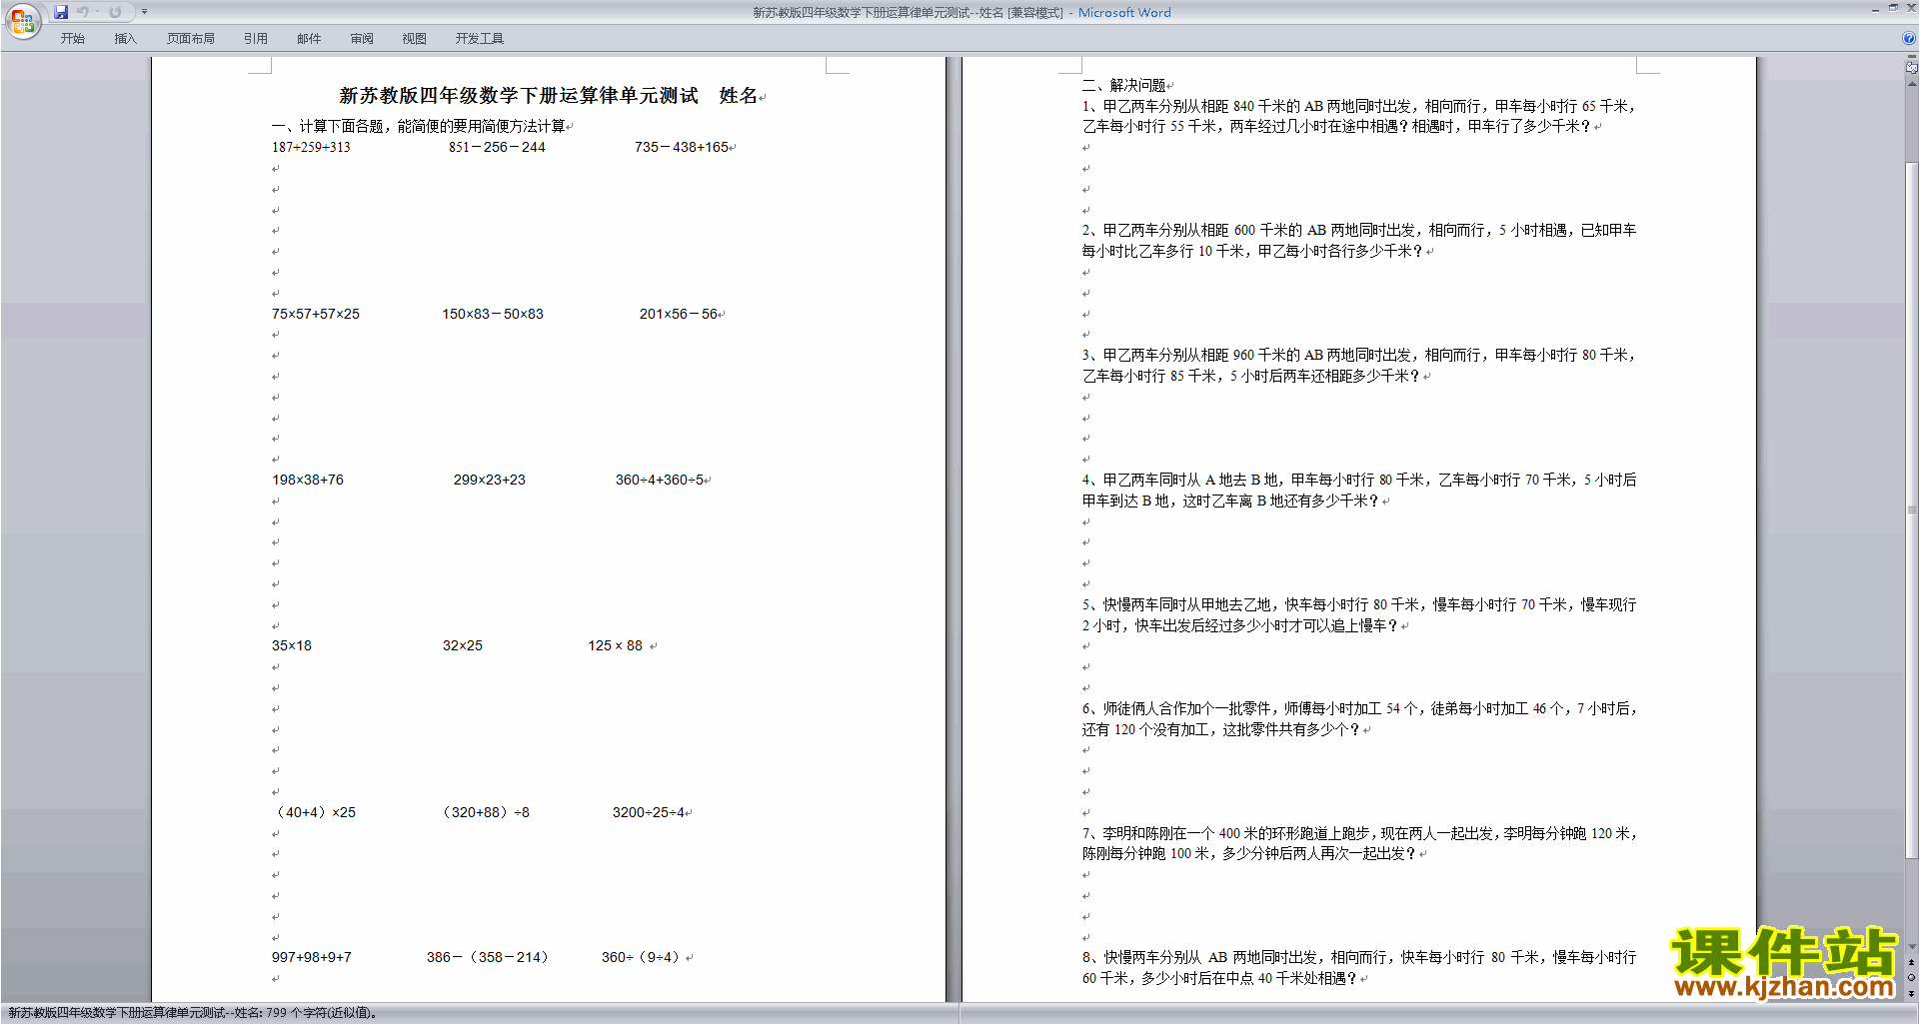Image resolution: width=1919 pixels, height=1024 pixels.
Task: Click the expression 187+259+313
Action: (x=311, y=147)
